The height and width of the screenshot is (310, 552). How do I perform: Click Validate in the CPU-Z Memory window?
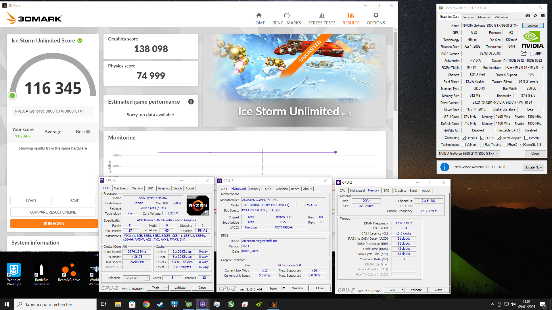416,290
